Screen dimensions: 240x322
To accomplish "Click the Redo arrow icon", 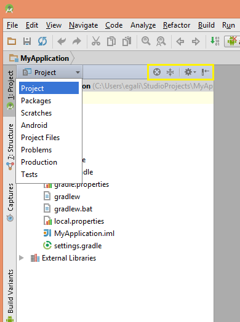I will (77, 41).
